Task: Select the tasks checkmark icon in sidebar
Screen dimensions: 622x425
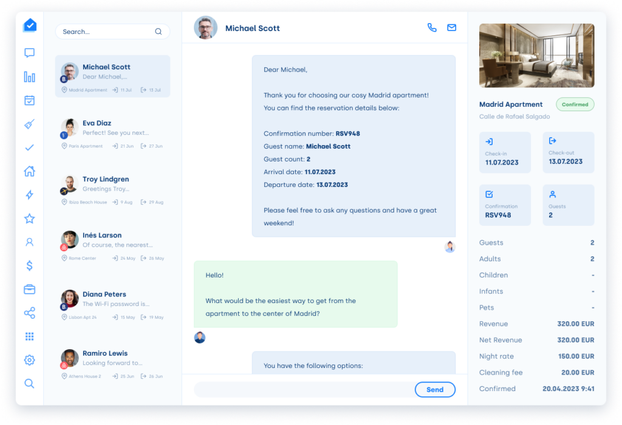Action: click(x=29, y=148)
